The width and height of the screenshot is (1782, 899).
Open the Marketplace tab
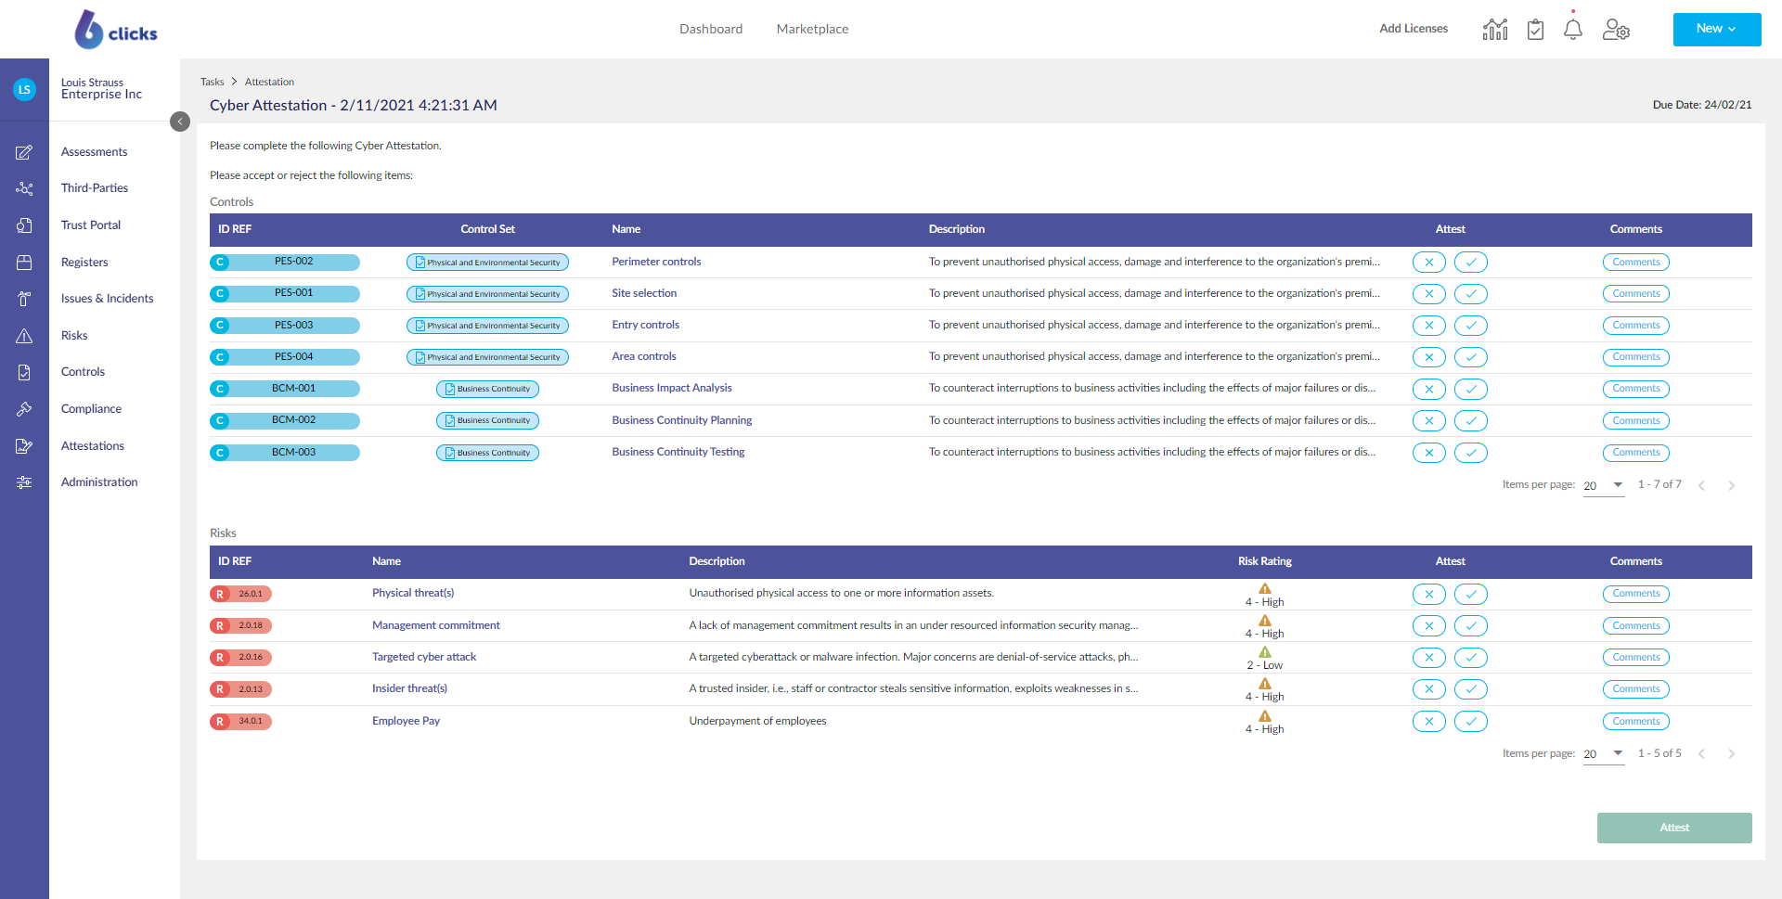(x=812, y=29)
